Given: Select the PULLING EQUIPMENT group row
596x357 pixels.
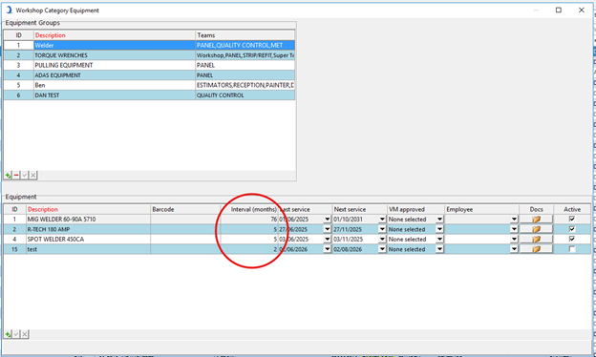Looking at the screenshot, I should (149, 65).
